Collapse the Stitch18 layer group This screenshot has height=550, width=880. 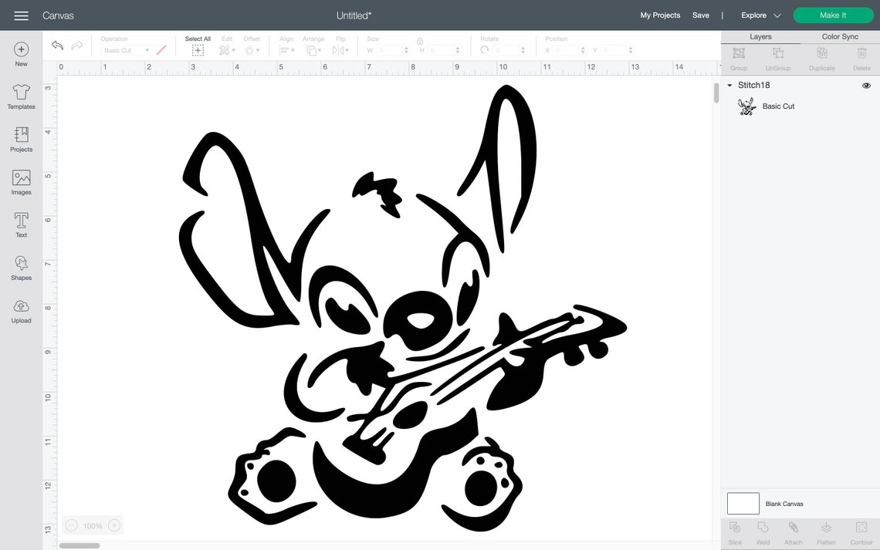point(728,85)
